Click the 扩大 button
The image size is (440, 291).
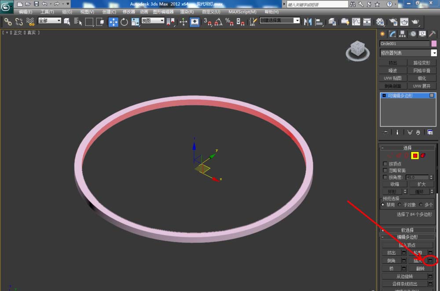click(422, 184)
